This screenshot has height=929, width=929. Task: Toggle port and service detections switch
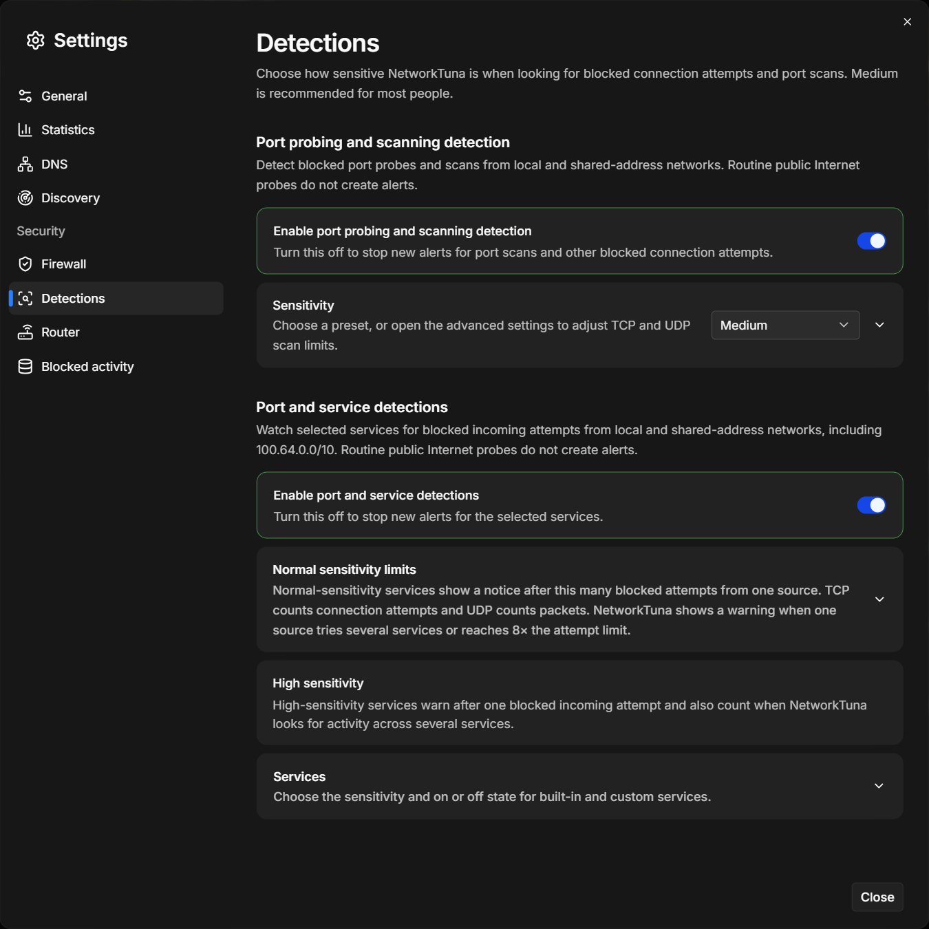click(x=871, y=505)
